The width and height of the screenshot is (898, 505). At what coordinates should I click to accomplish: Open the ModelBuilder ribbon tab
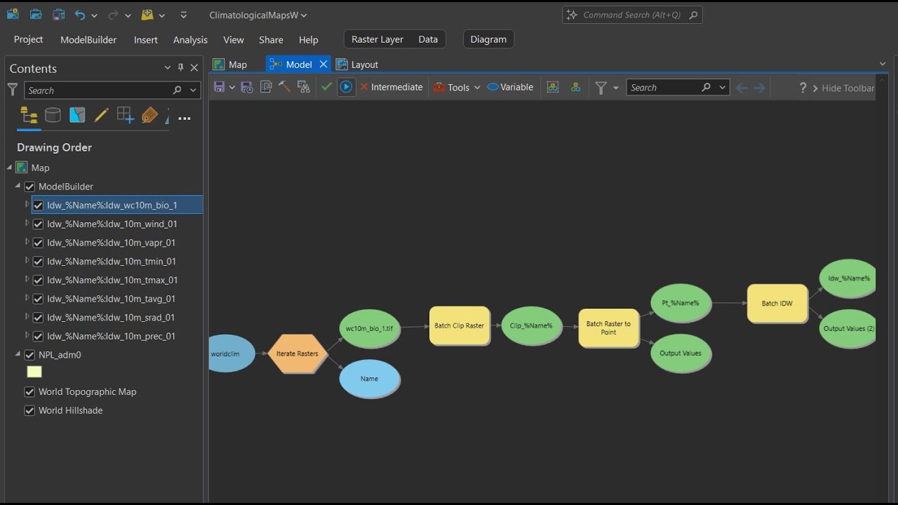coord(88,40)
